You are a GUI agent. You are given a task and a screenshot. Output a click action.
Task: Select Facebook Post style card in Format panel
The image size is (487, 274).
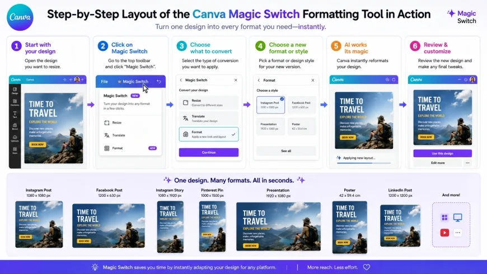pos(302,105)
